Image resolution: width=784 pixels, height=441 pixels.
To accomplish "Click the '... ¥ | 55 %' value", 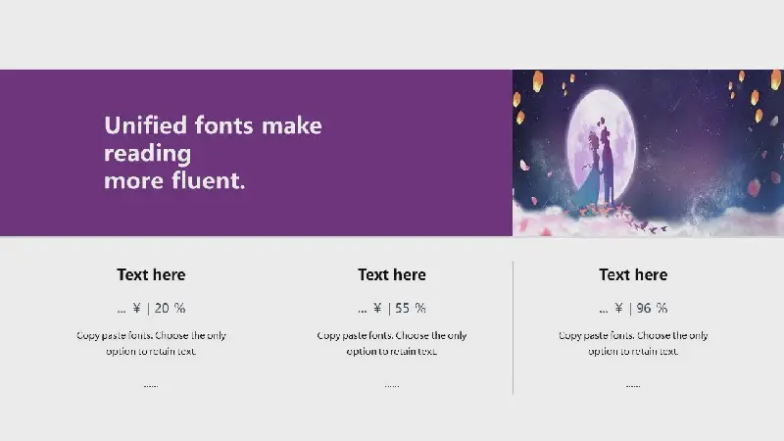I will coord(392,308).
